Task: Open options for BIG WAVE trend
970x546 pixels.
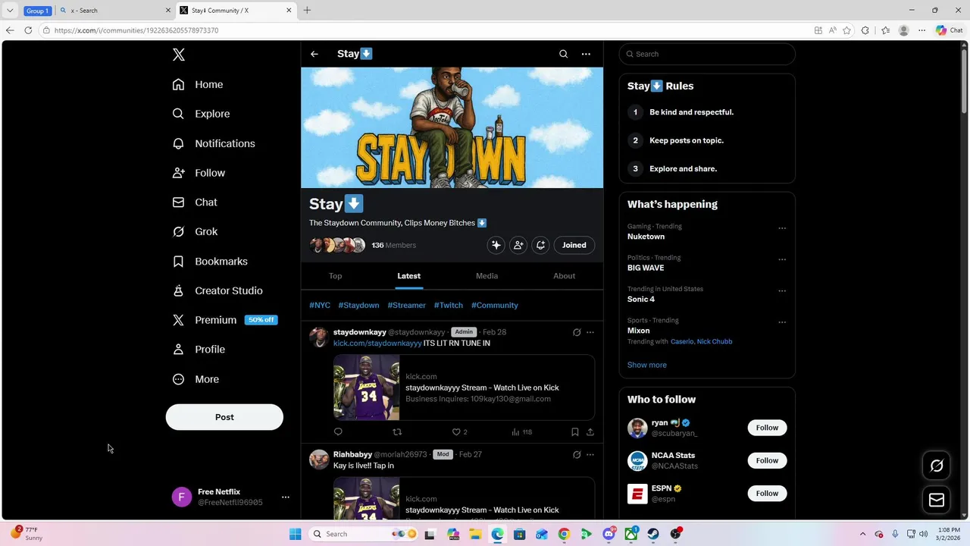Action: coord(782,259)
